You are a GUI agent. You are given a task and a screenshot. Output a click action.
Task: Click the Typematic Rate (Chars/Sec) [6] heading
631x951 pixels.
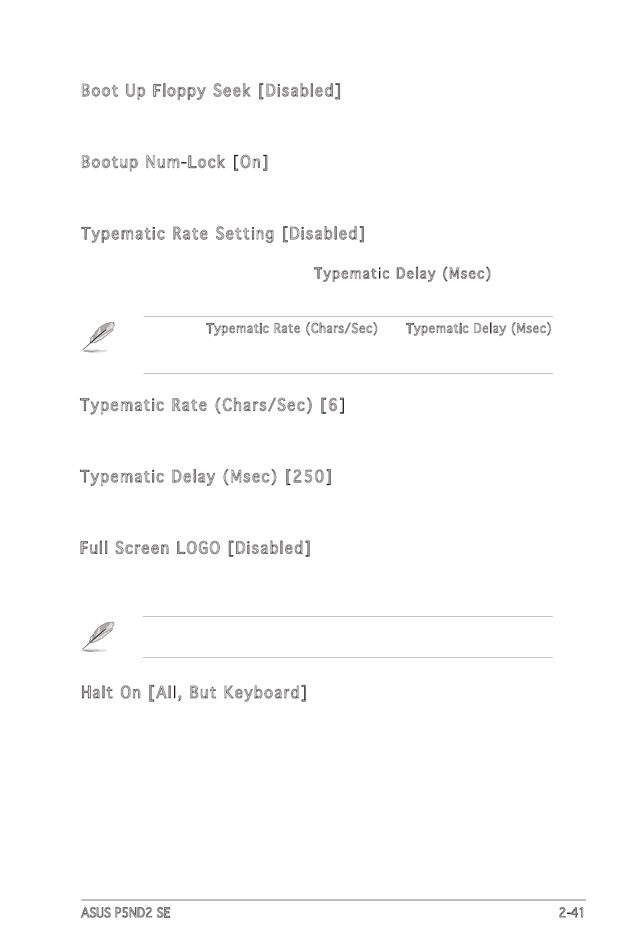[213, 405]
